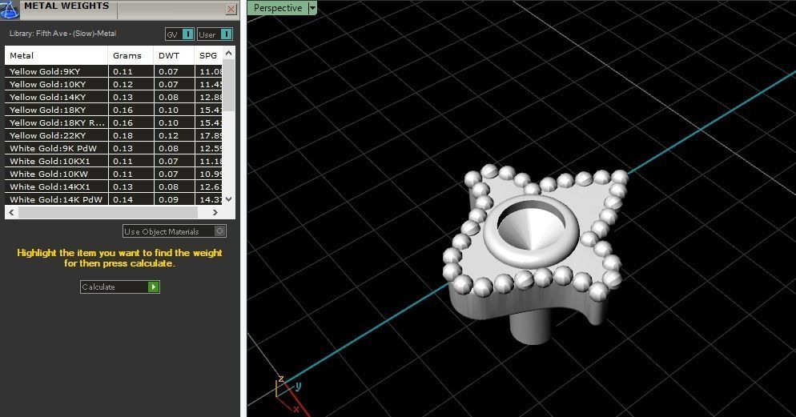The height and width of the screenshot is (417, 796).
Task: Open the Perspective viewport dropdown arrow
Action: 312,8
